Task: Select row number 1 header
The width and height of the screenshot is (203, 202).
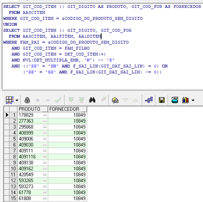Action: (13, 115)
